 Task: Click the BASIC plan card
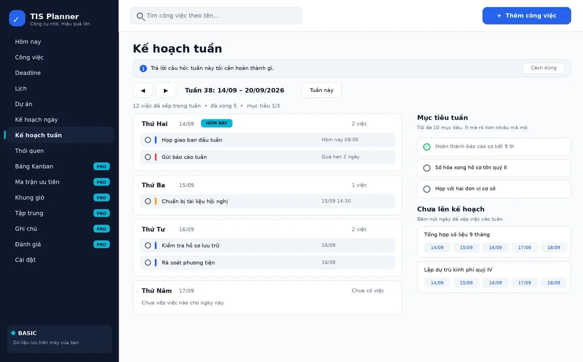pyautogui.click(x=59, y=339)
